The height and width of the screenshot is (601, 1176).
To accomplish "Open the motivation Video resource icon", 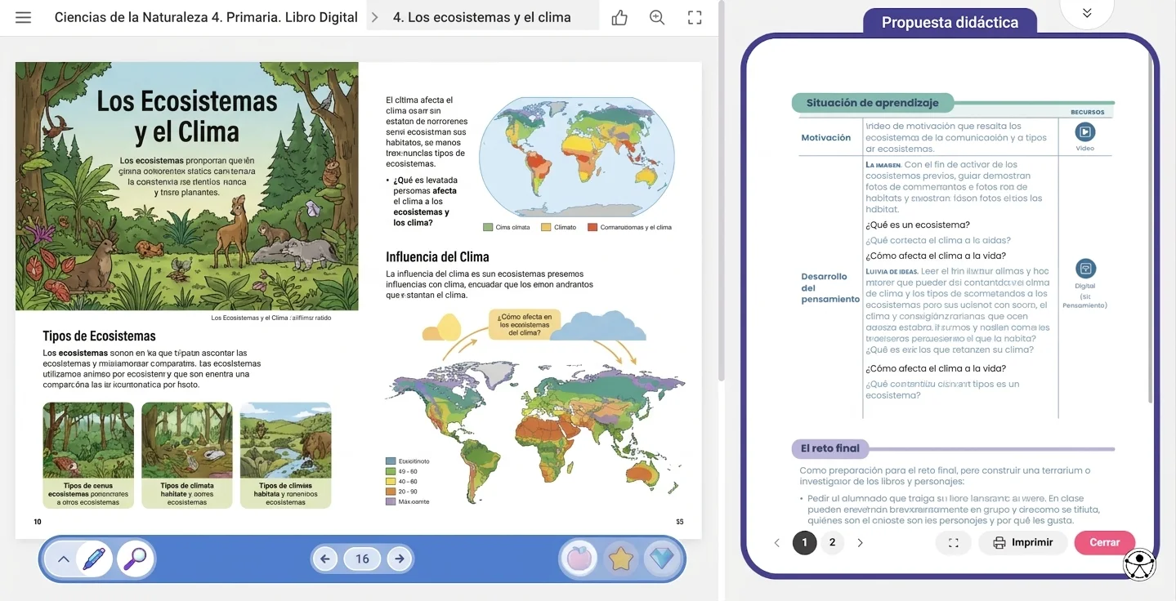I will pos(1084,132).
